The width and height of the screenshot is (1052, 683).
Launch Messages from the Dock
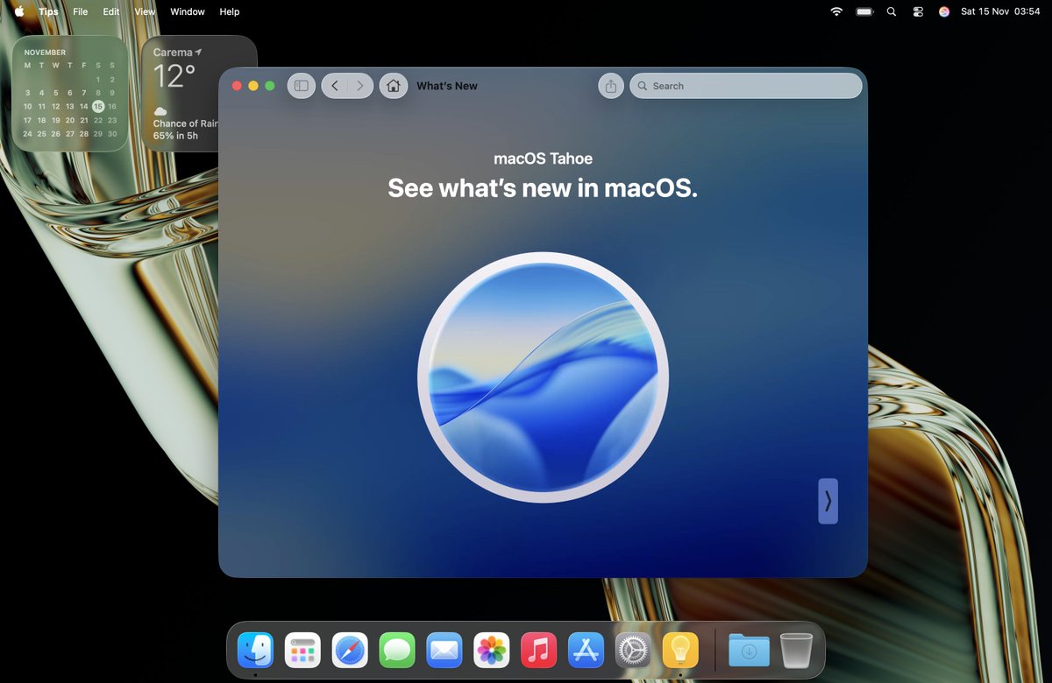(397, 650)
